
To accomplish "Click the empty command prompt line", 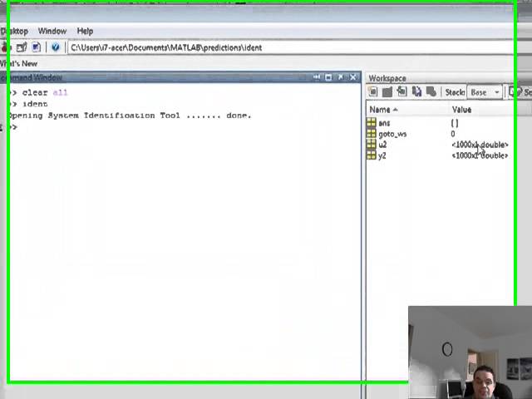I will 183,127.
